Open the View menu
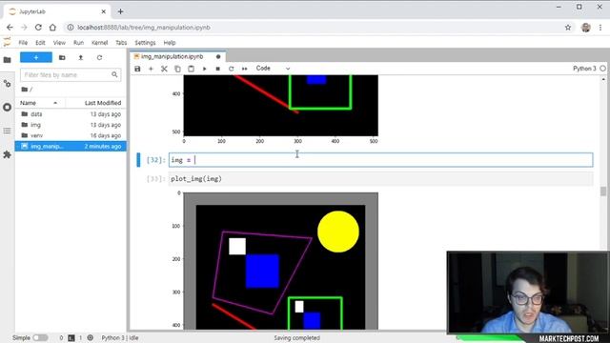Screen dimensions: 610x343 59,43
